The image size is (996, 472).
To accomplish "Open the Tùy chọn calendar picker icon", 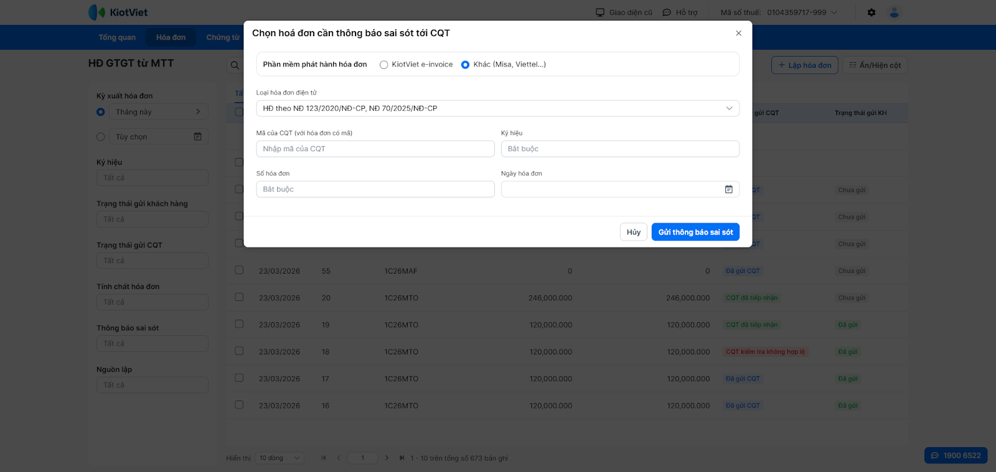I will tap(197, 137).
